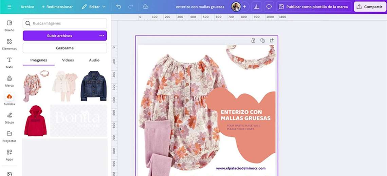
Task: Open the Archivo menu
Action: click(x=27, y=7)
